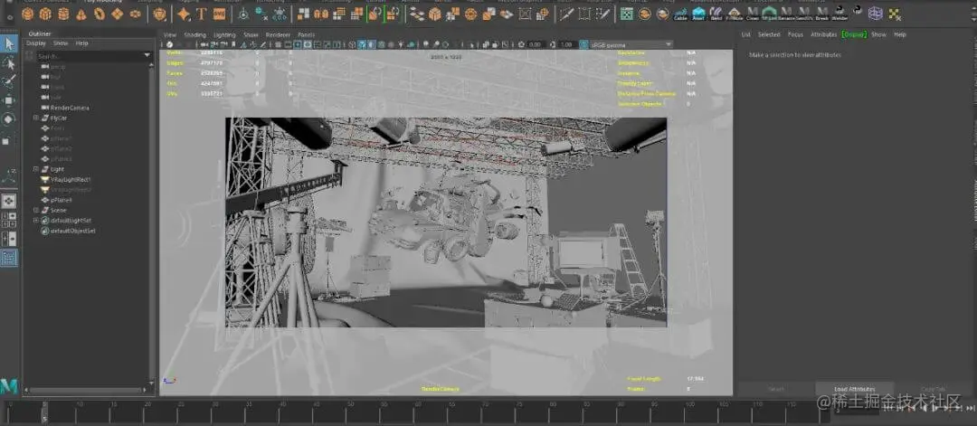Select the arrow Select tool in the toolbox
Screen dimensions: 977x426
pyautogui.click(x=9, y=43)
